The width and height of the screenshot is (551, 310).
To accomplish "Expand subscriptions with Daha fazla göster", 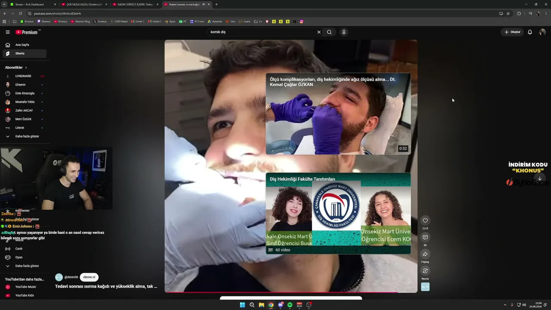I will [x=25, y=136].
